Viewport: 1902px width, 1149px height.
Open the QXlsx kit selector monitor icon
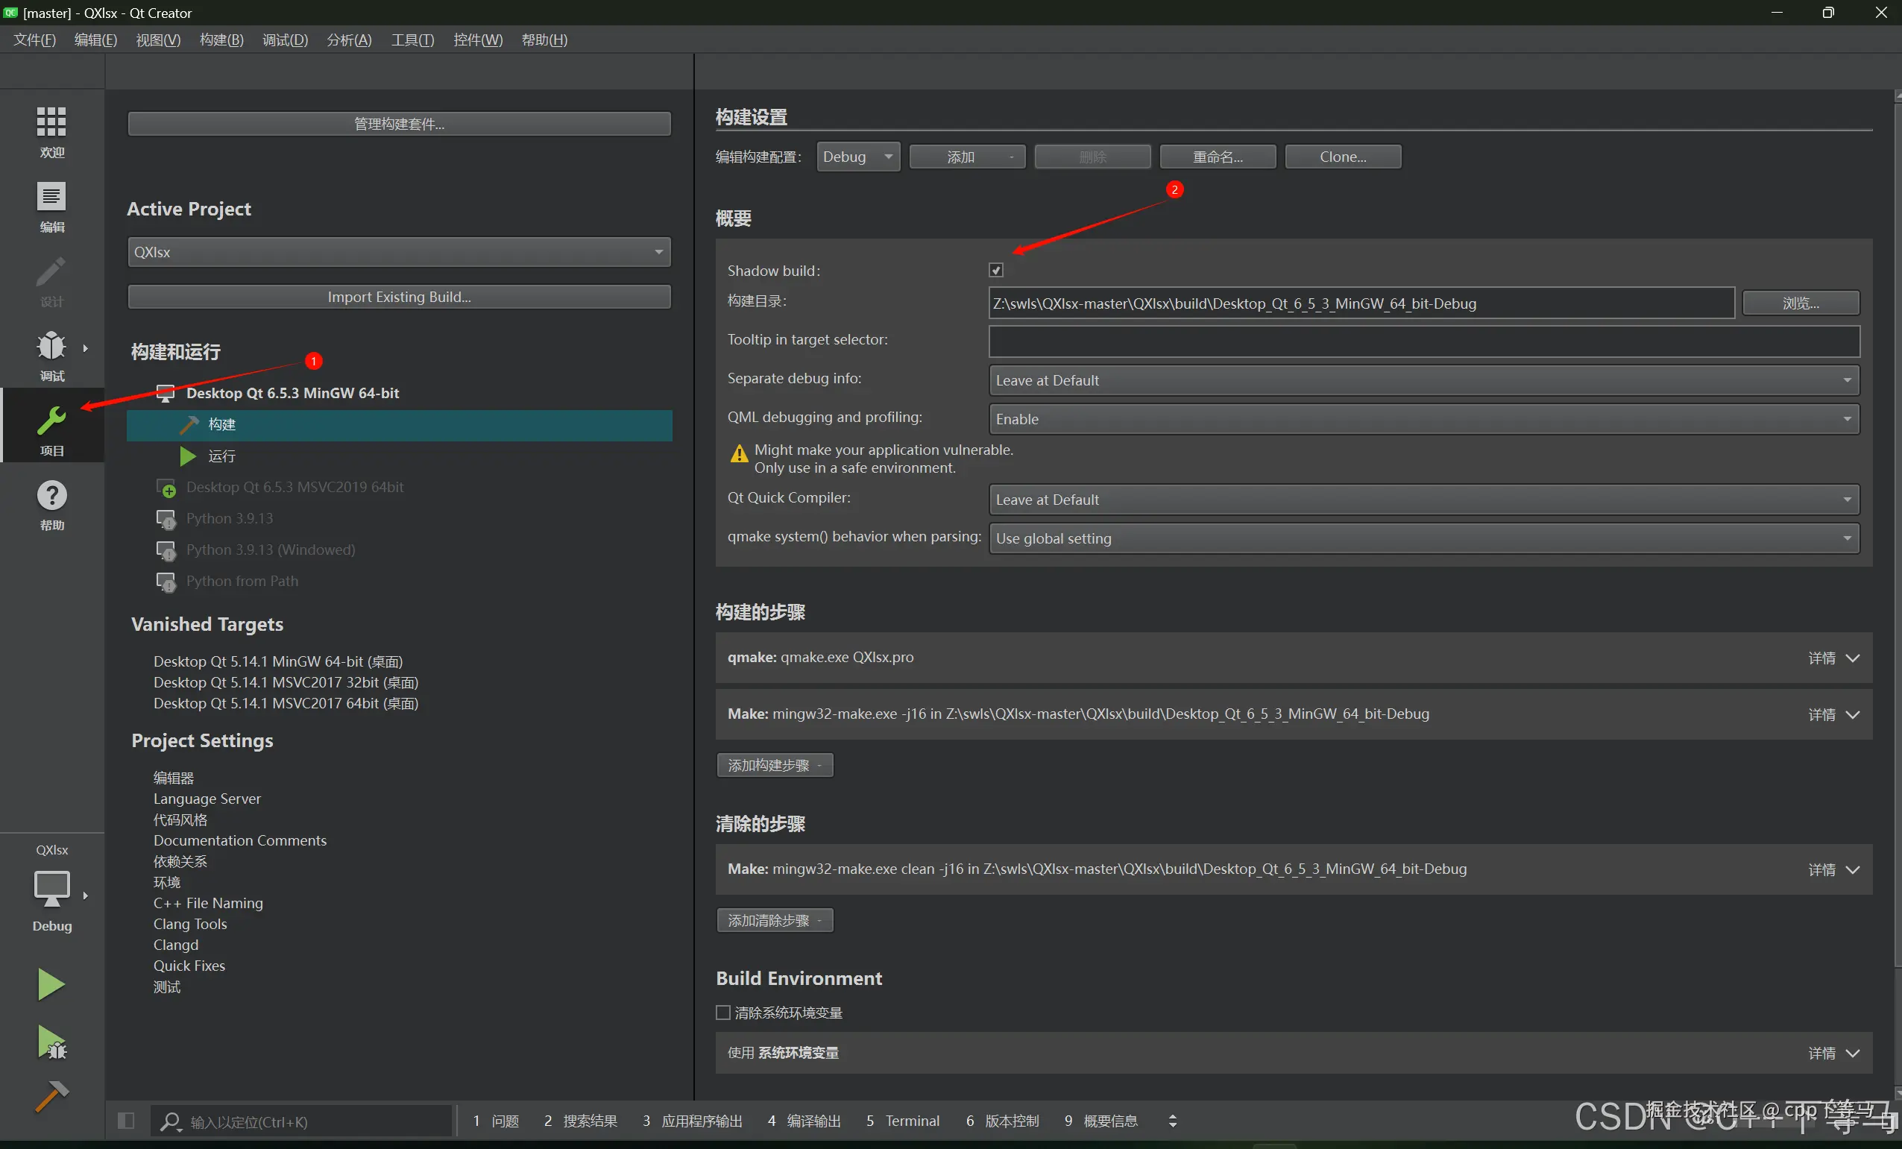pyautogui.click(x=51, y=887)
